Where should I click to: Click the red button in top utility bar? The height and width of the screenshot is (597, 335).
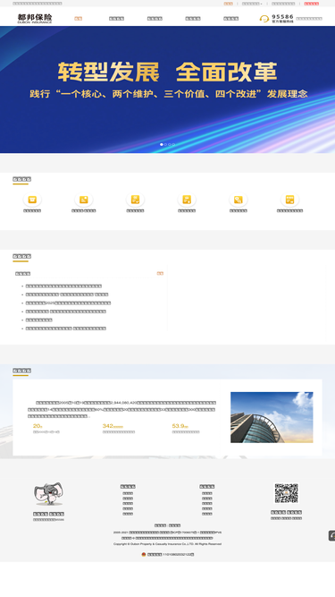[x=312, y=4]
